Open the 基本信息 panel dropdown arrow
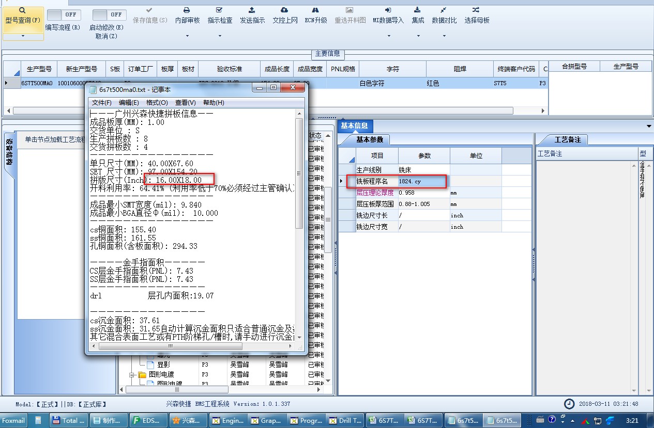654x428 pixels. 649,126
